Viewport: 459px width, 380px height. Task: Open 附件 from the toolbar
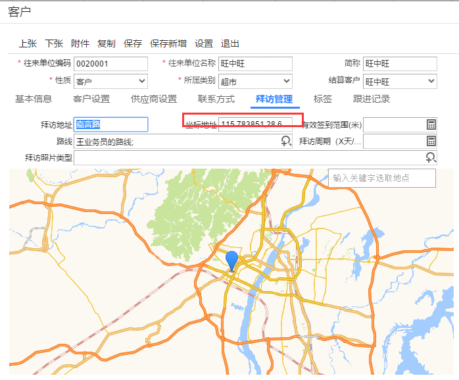(x=80, y=43)
